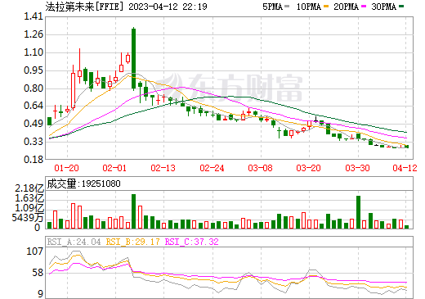Click the orange 10PMA legend color marker

(x=326, y=7)
